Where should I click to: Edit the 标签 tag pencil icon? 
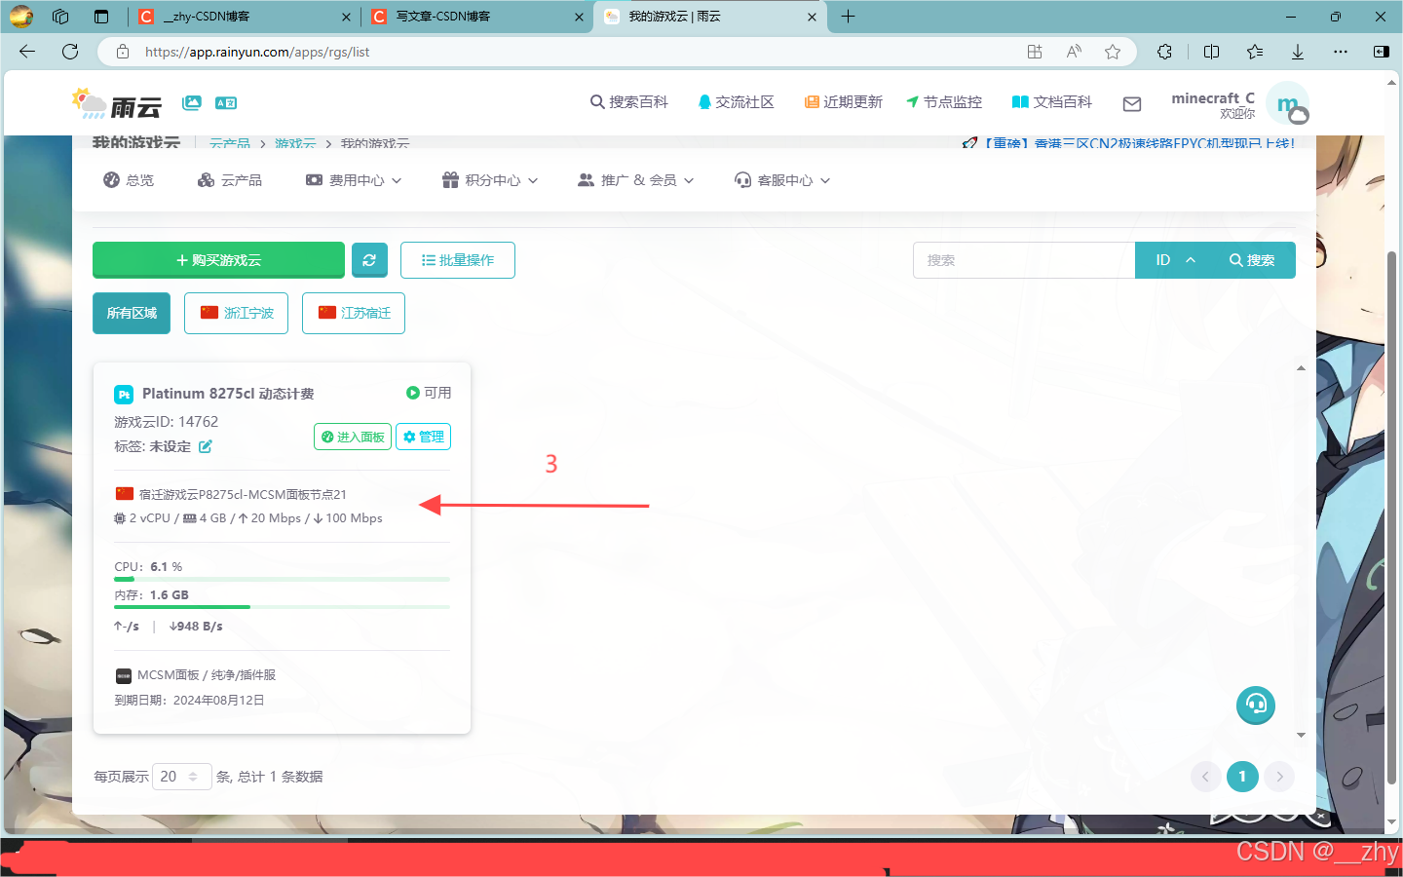click(x=206, y=446)
